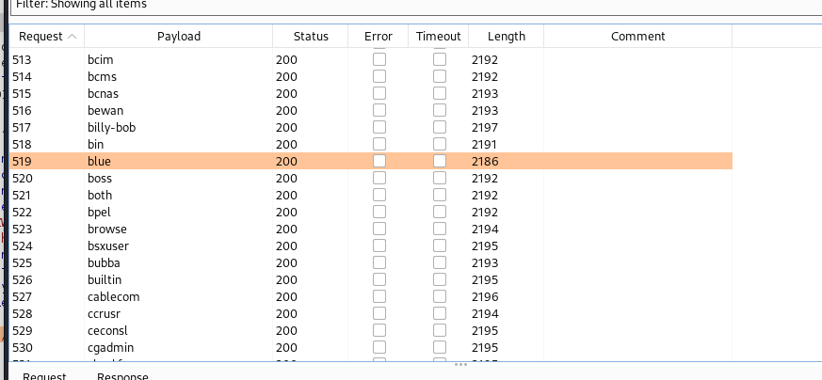Click the Payload column header

point(178,37)
